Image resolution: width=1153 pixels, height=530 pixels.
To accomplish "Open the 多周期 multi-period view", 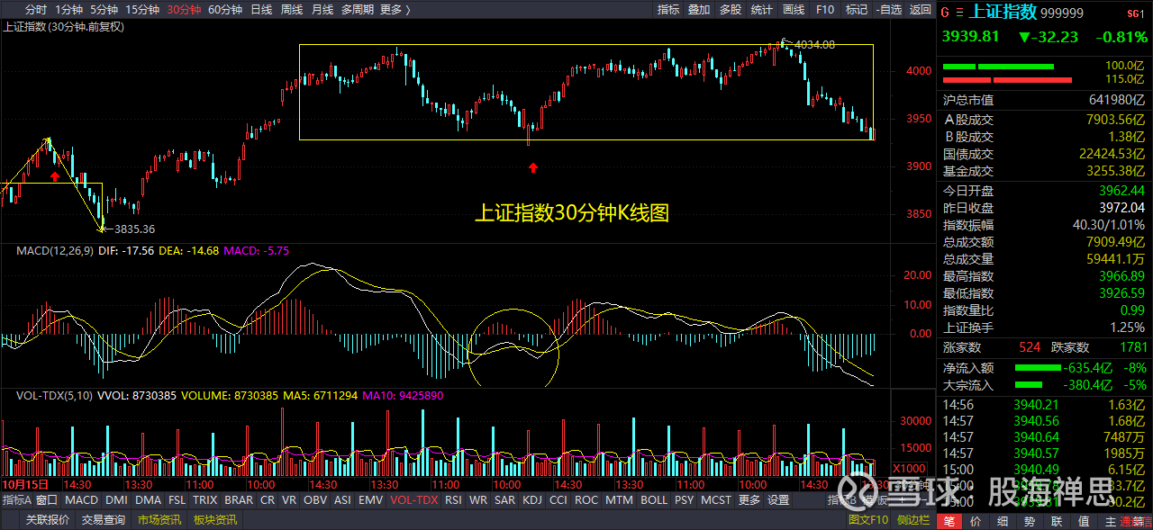I will pyautogui.click(x=359, y=10).
